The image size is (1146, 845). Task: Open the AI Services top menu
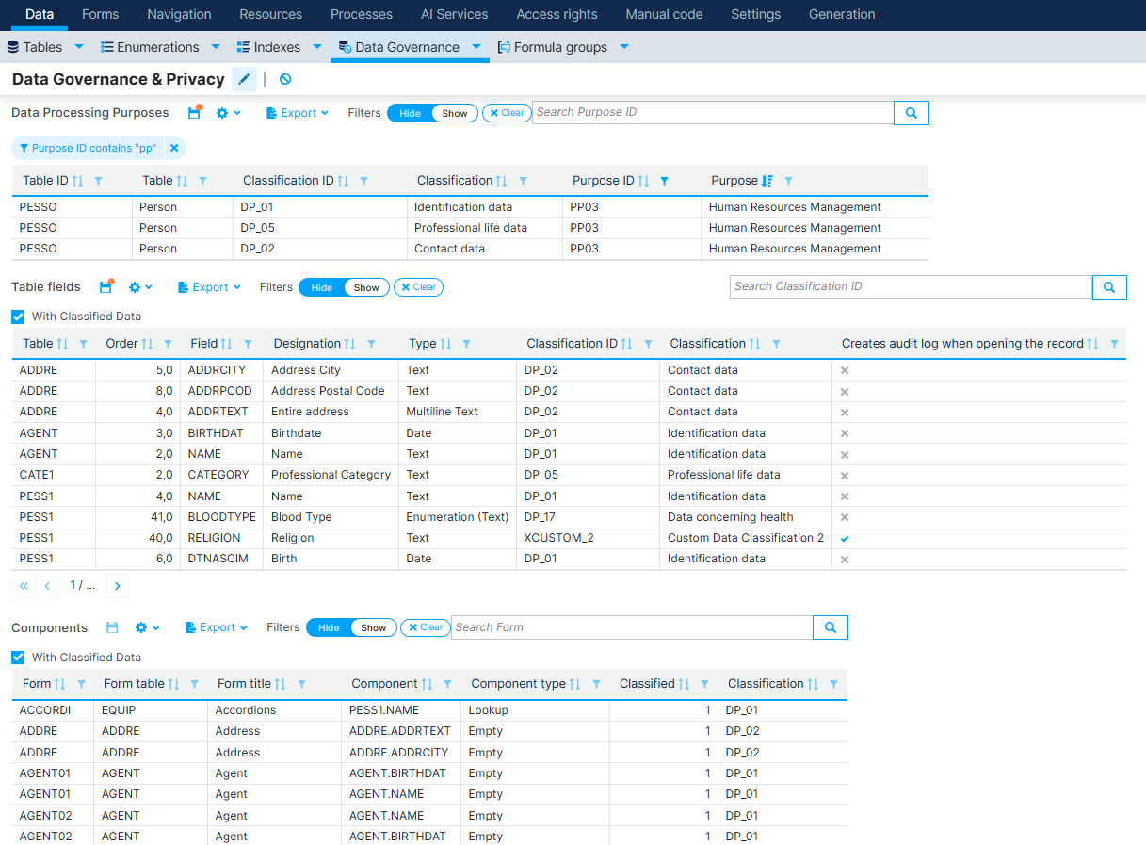pyautogui.click(x=455, y=14)
